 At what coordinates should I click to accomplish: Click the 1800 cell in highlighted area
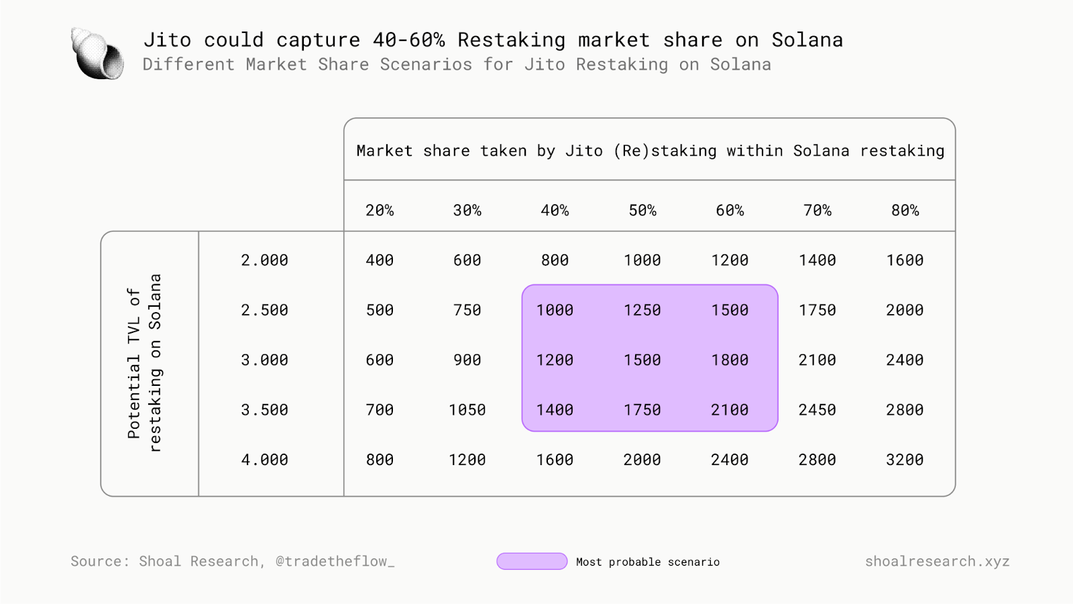pyautogui.click(x=730, y=360)
